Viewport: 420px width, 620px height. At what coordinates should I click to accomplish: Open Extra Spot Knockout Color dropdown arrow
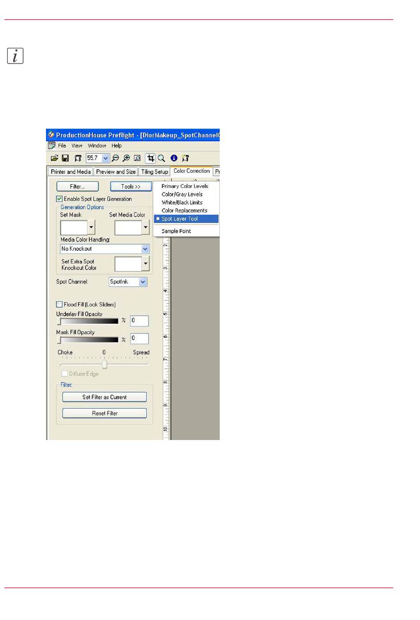[145, 264]
